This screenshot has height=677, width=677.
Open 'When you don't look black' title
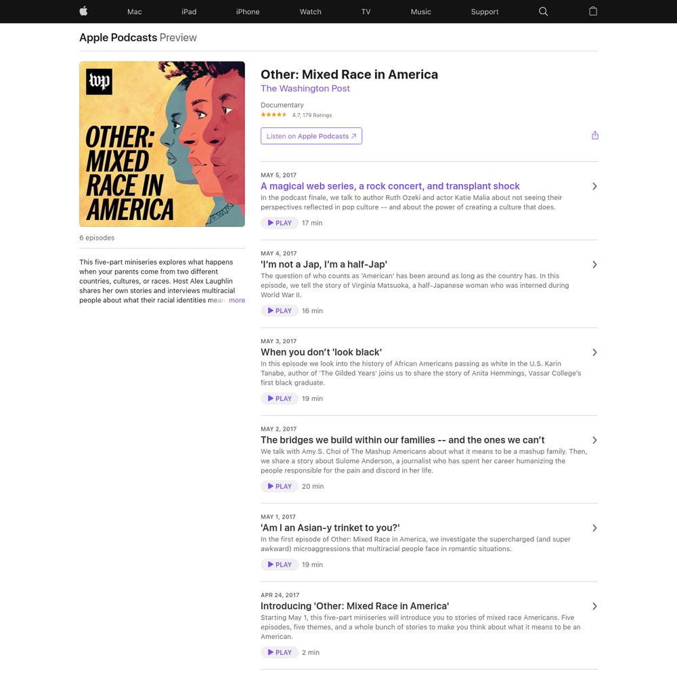click(321, 352)
